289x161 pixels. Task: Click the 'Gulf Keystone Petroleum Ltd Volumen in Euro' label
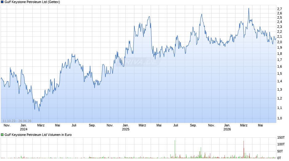click(x=38, y=135)
